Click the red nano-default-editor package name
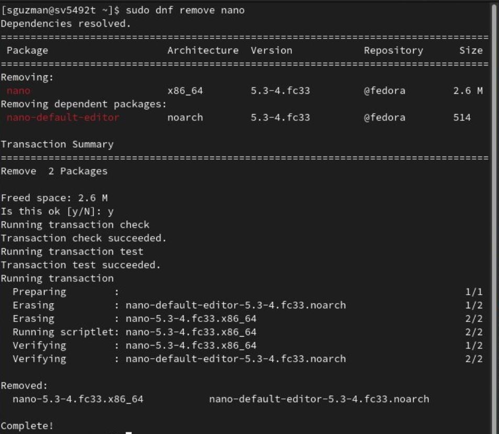Viewport: 499px width, 434px height. pyautogui.click(x=63, y=117)
